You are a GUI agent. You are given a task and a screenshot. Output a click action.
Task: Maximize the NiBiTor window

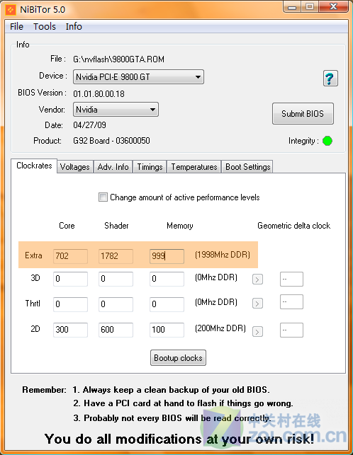click(310, 6)
